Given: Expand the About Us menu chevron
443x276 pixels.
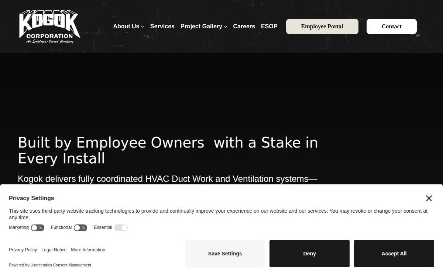Looking at the screenshot, I should [143, 27].
